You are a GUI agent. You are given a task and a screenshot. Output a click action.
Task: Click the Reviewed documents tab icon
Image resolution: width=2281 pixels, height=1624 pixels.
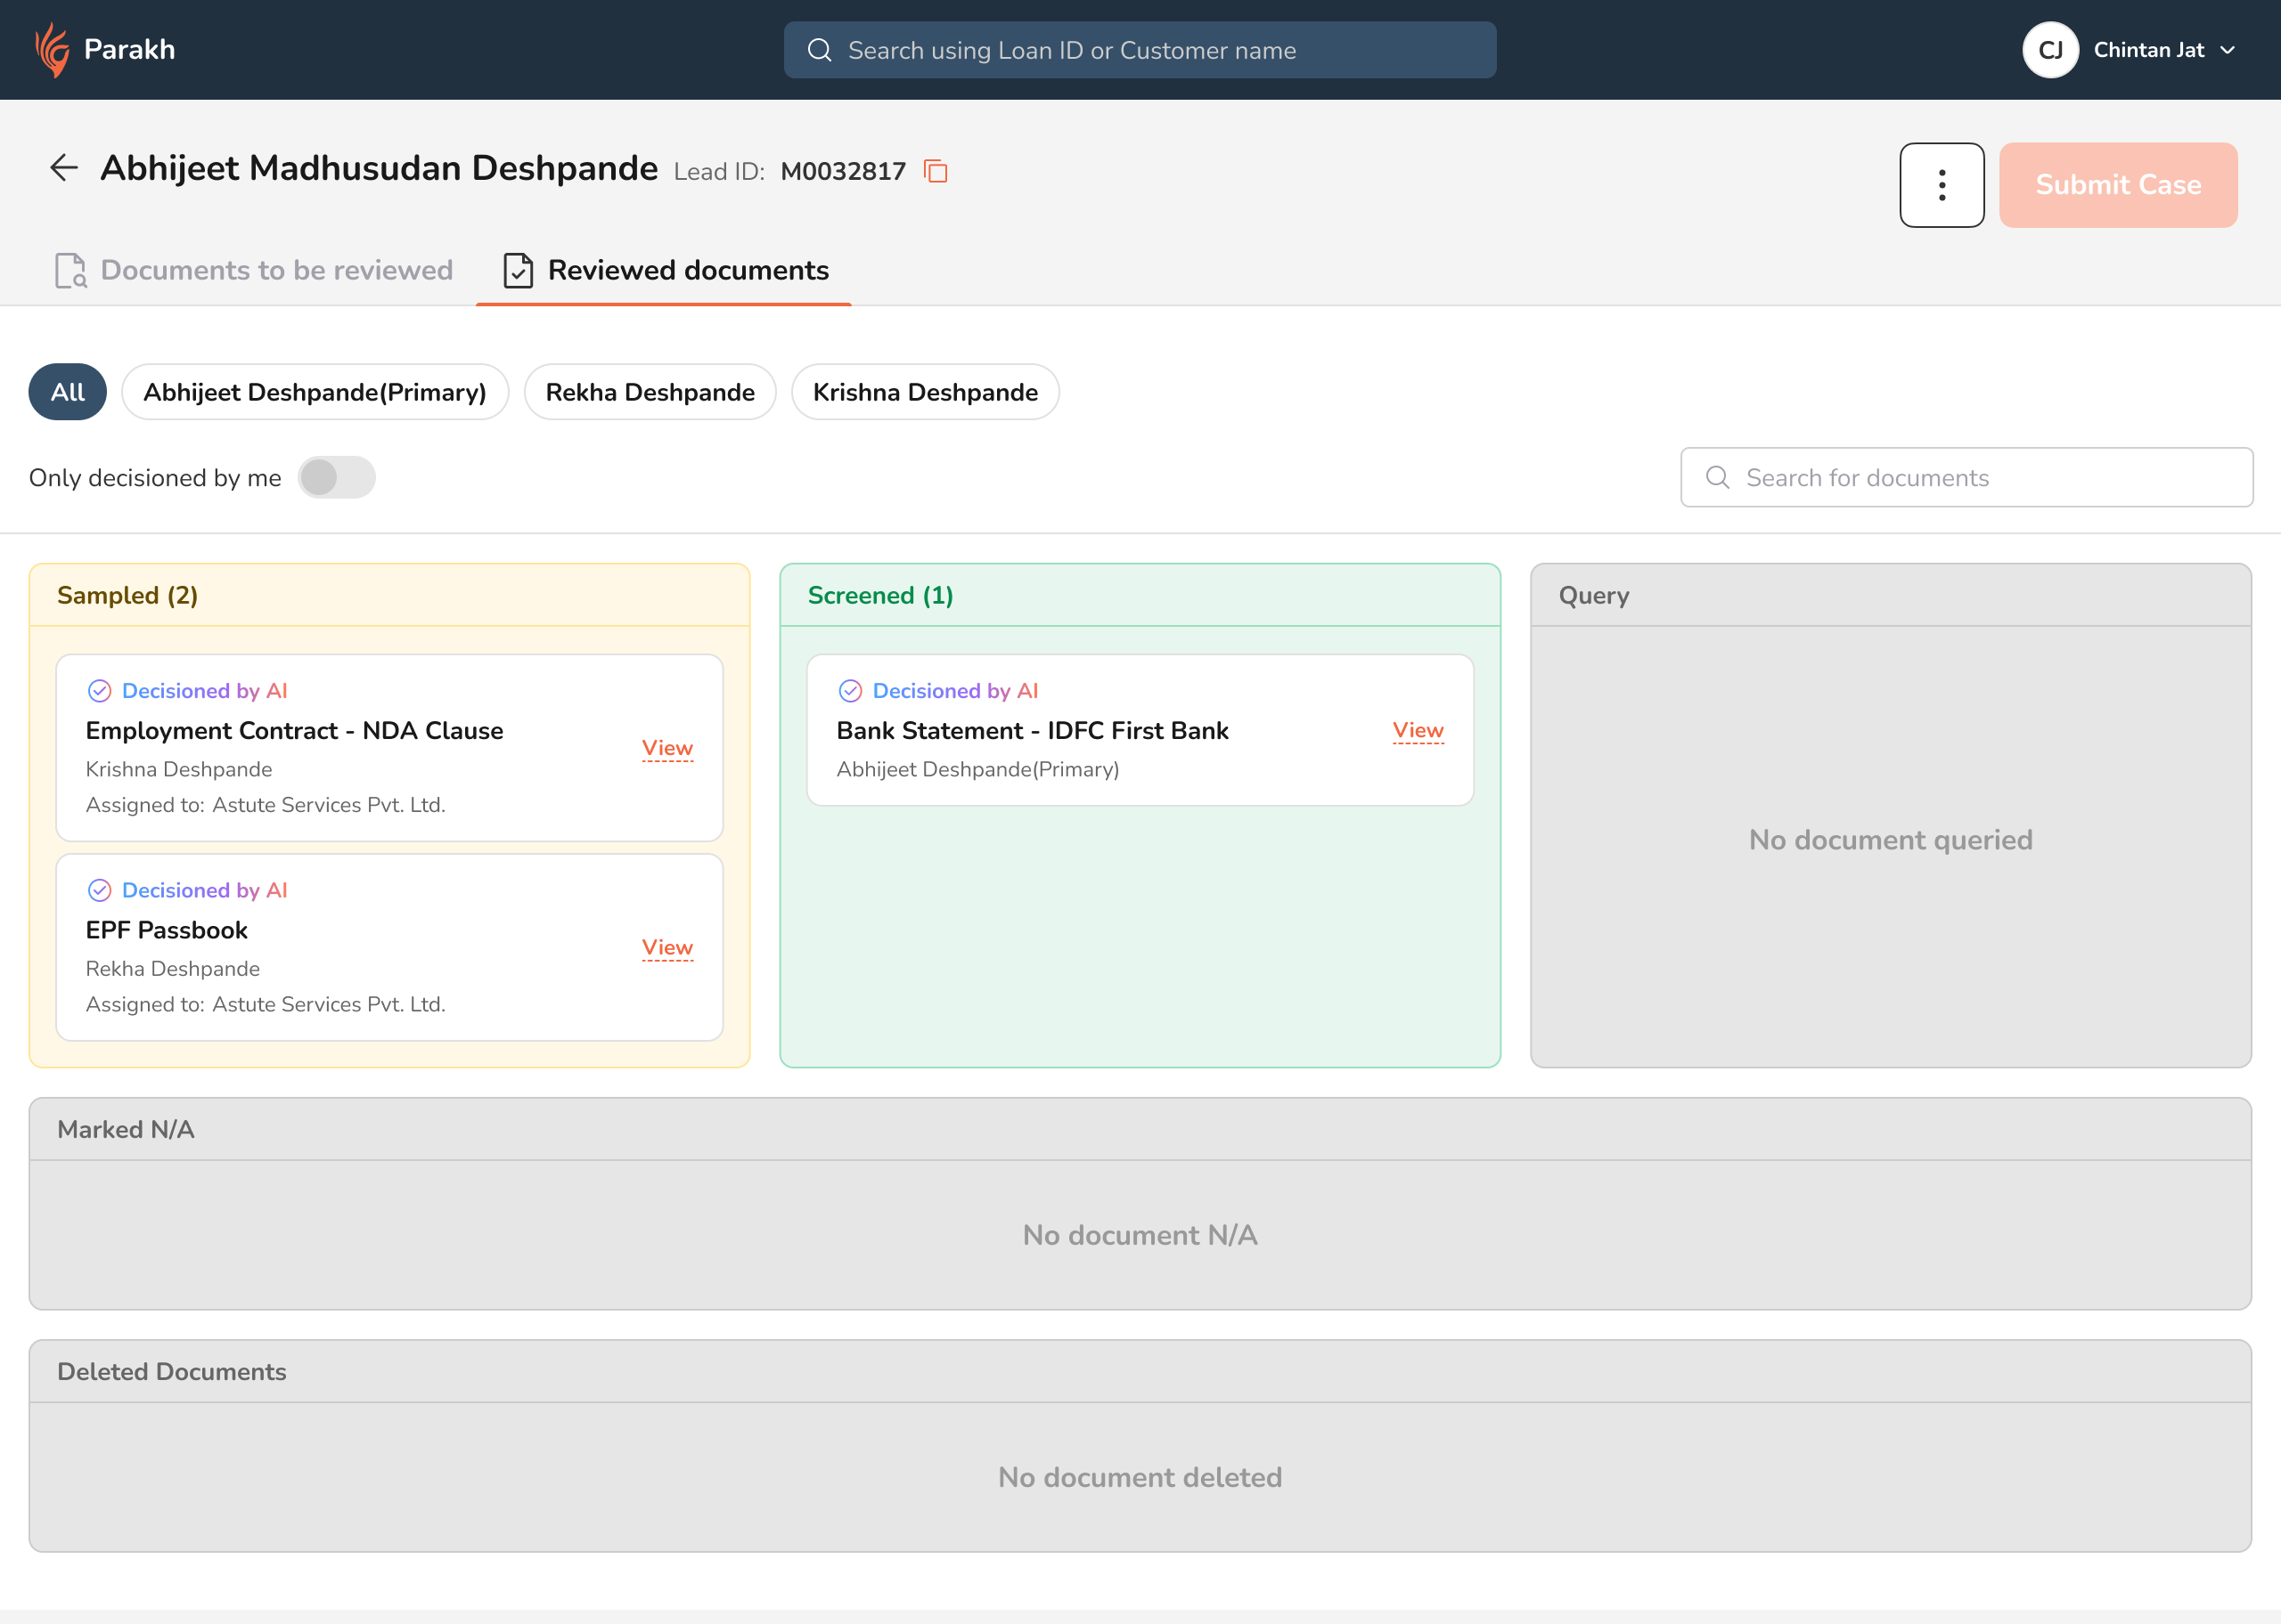tap(517, 270)
